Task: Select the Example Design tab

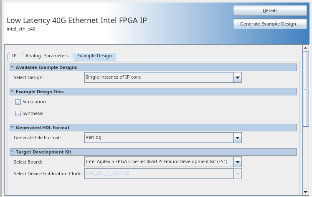Action: click(94, 56)
